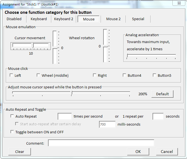Image resolution: width=187 pixels, height=159 pixels.
Task: Open the Keyboard 2 tab
Action: pyautogui.click(x=64, y=19)
